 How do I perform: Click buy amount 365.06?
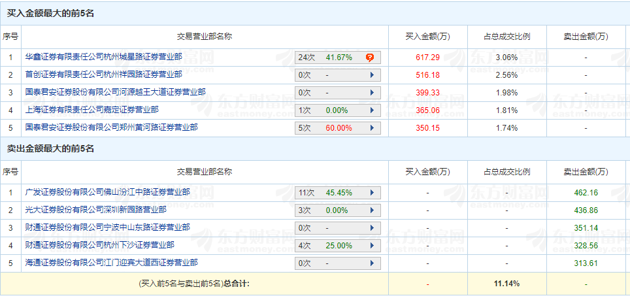tap(427, 110)
